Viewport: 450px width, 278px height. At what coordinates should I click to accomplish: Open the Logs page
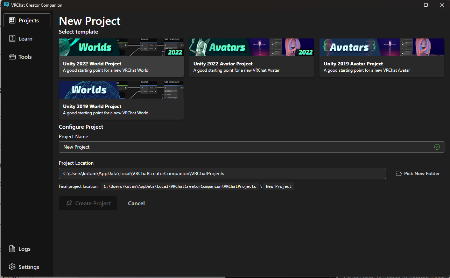[27, 249]
